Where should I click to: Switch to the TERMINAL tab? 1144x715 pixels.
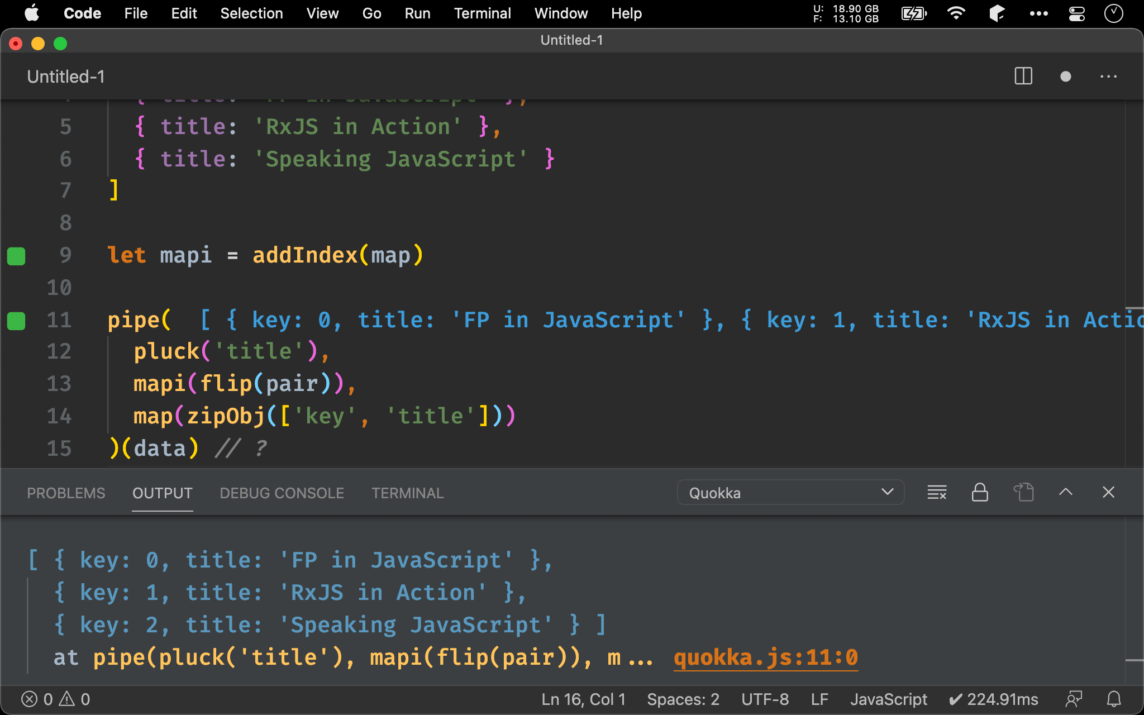click(x=408, y=493)
